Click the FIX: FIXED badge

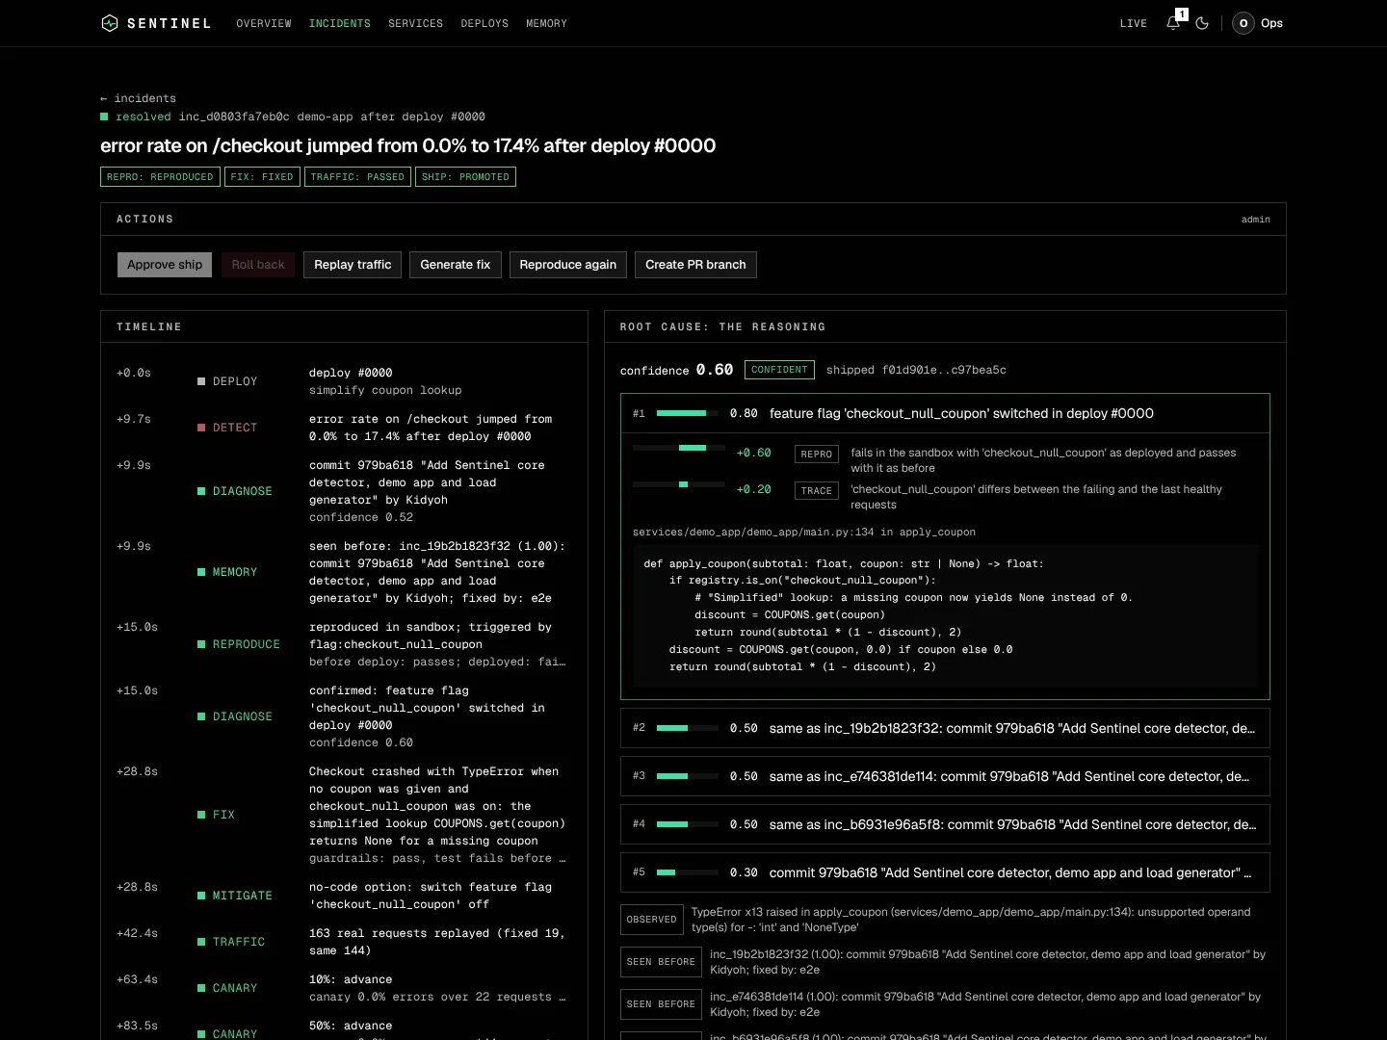coord(262,177)
